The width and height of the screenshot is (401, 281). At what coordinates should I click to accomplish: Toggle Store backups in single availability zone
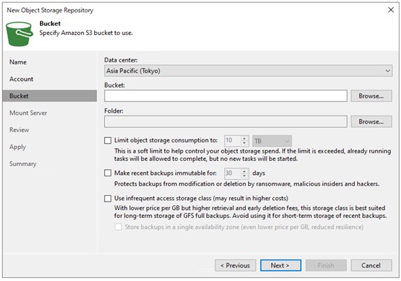tap(118, 227)
